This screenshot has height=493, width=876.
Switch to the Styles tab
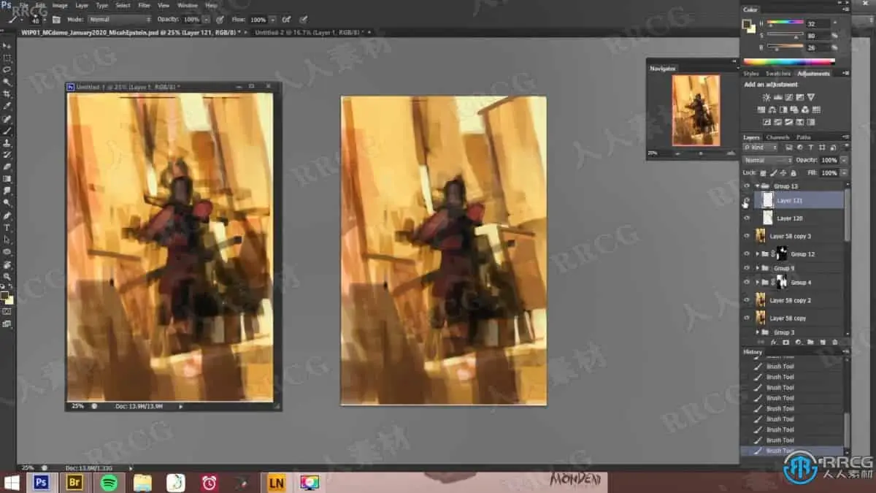(x=751, y=74)
